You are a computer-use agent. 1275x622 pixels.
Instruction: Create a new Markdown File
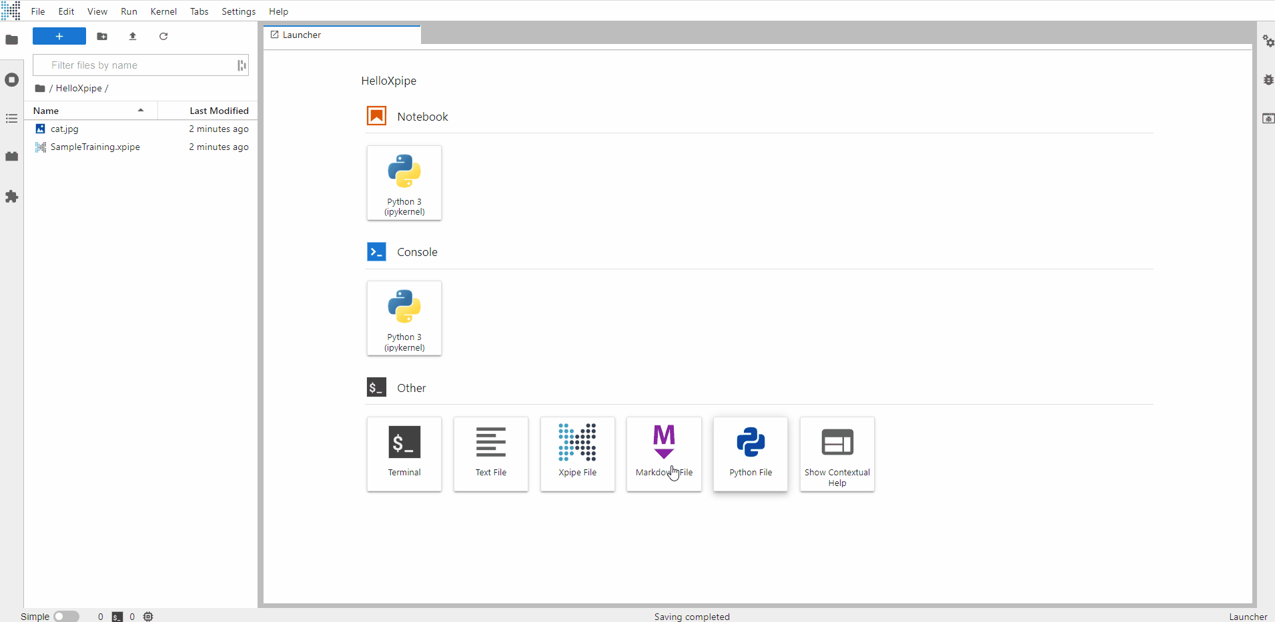coord(664,454)
